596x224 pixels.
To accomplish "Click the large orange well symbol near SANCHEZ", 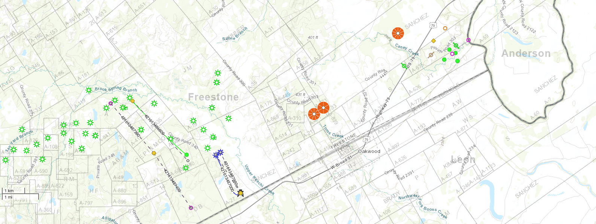I will click(x=398, y=33).
